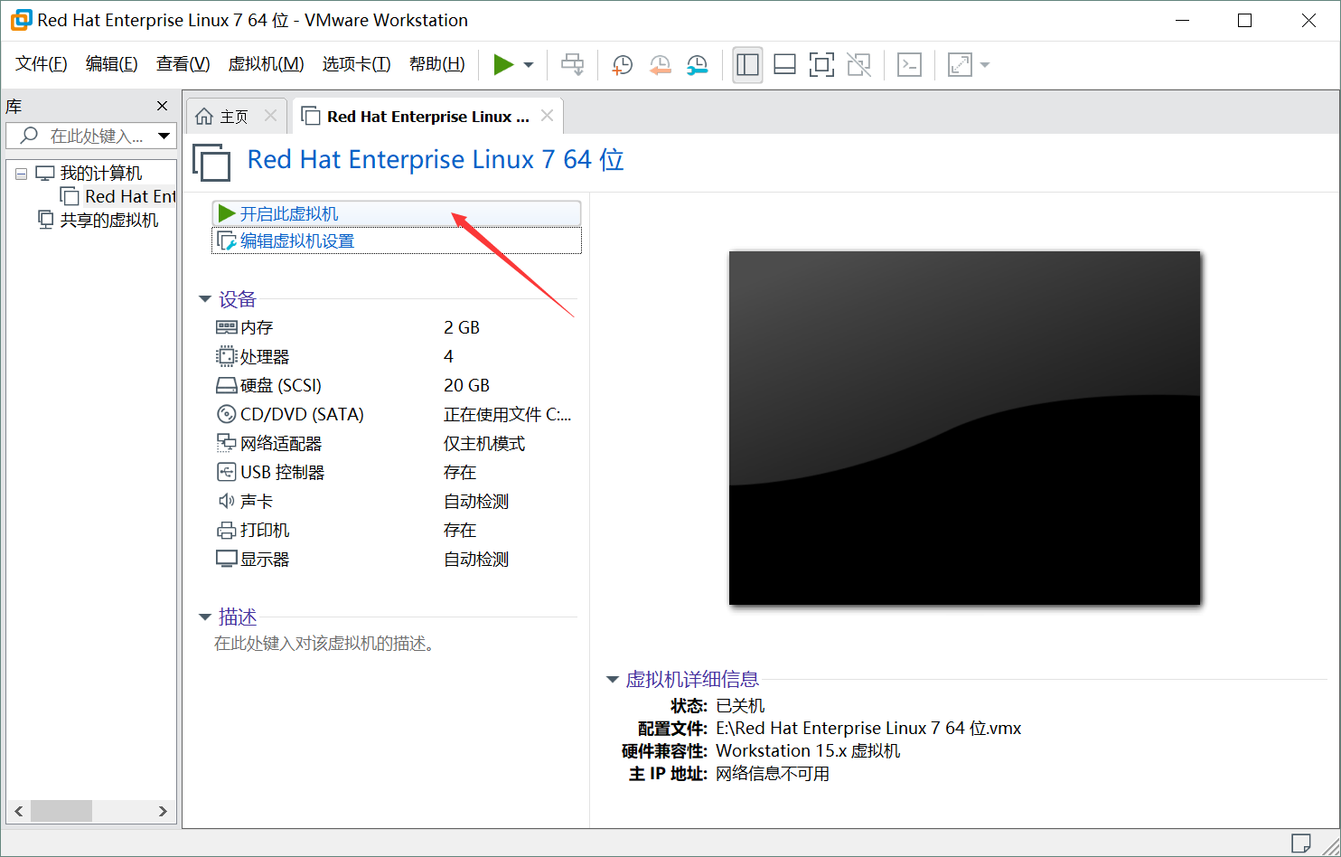Click 开启此虚拟机 to power on
The image size is (1341, 857).
tap(396, 213)
